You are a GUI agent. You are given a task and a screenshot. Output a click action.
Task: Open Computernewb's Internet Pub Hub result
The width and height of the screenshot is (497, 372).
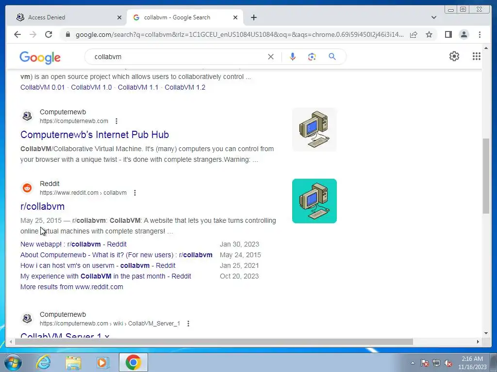95,135
